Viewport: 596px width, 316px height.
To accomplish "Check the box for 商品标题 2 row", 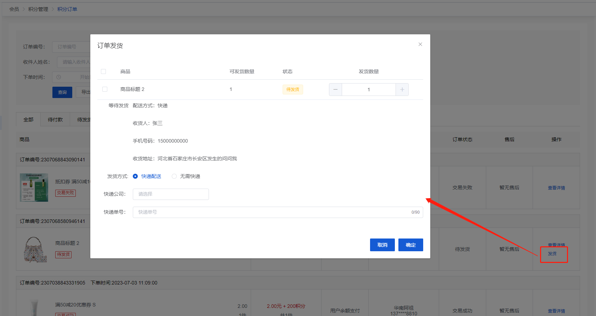I will pyautogui.click(x=105, y=89).
